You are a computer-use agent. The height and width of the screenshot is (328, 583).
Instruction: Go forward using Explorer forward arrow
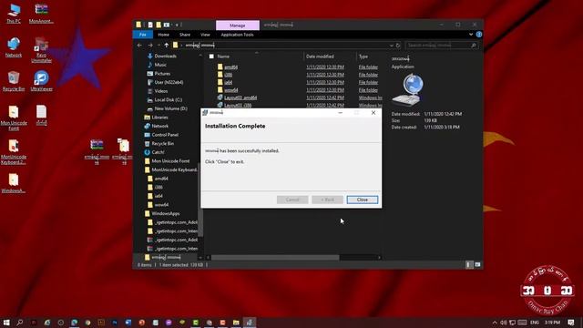(x=150, y=46)
